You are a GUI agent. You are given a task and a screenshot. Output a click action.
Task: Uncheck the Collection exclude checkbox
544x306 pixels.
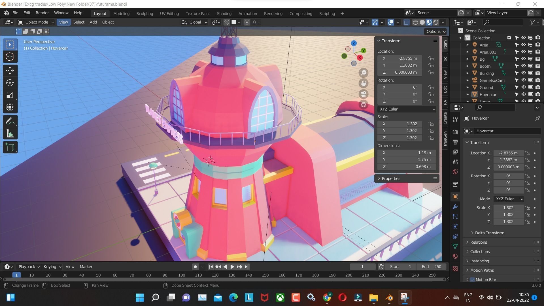[x=509, y=38]
